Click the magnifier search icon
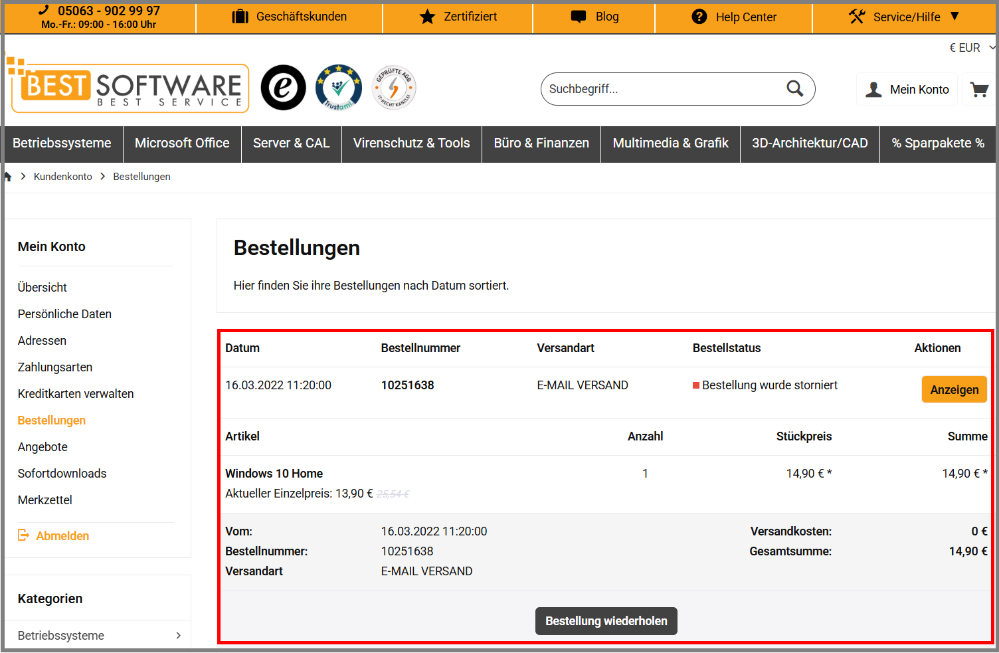This screenshot has height=653, width=999. pos(795,88)
